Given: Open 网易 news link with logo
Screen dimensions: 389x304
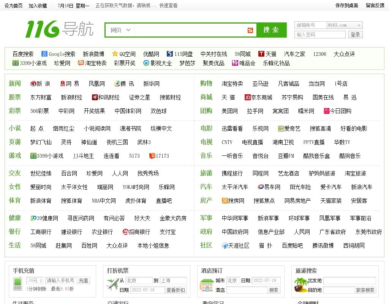Looking at the screenshot, I should click(70, 84).
